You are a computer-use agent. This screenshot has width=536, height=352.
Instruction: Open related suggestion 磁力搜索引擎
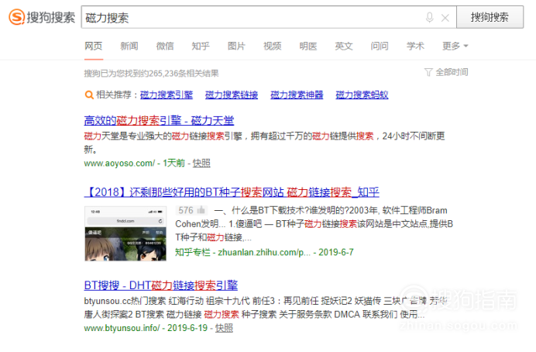(167, 95)
